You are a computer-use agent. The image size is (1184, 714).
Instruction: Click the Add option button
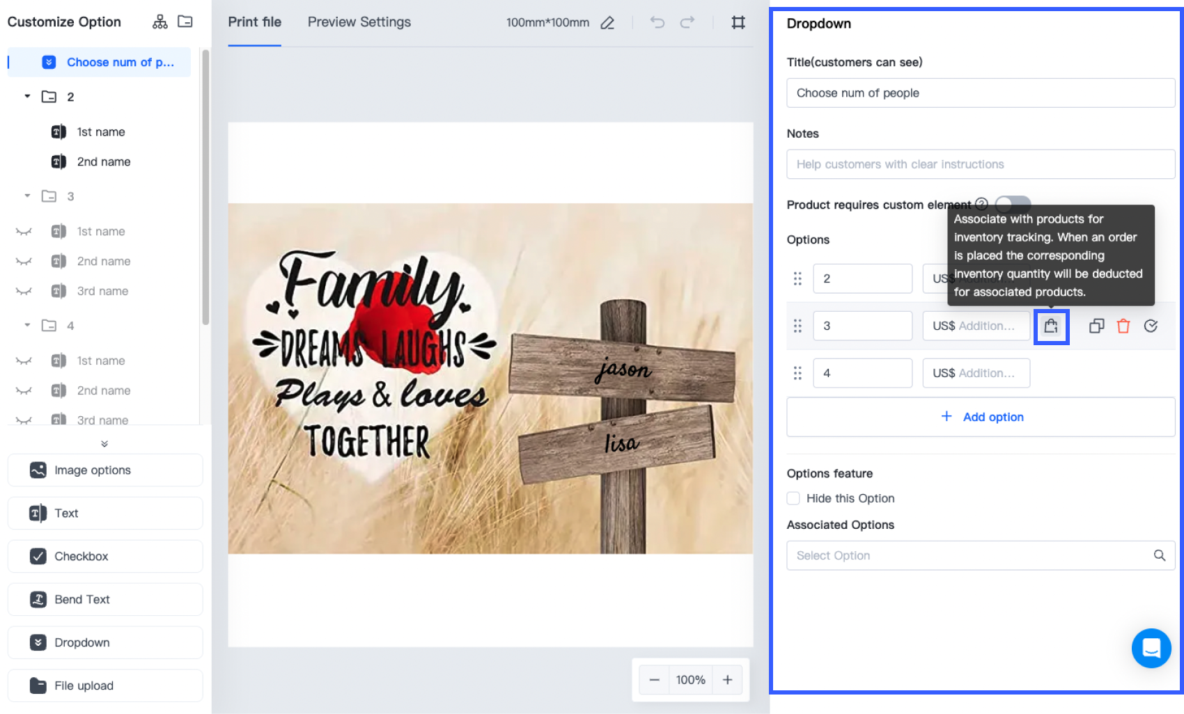pos(981,417)
